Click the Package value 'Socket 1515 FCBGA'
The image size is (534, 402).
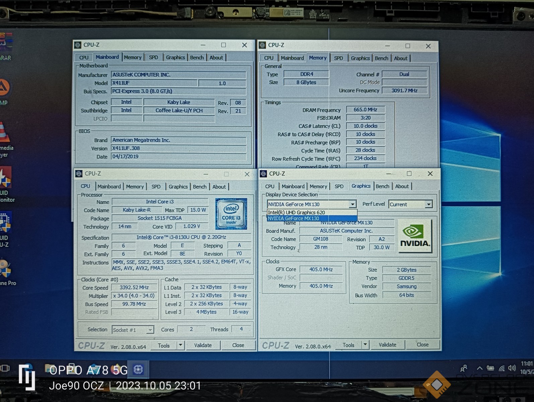tap(160, 218)
